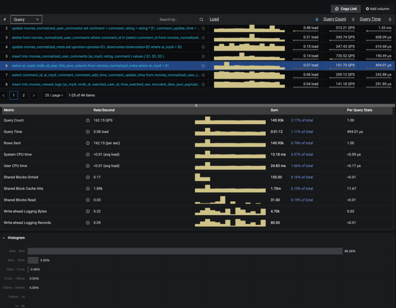This screenshot has height=308, width=396.
Task: Click the Search by input field
Action: [178, 19]
